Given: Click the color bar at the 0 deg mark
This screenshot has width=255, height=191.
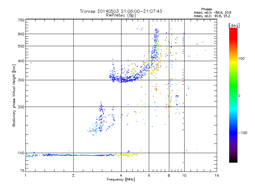Looking at the screenshot, I should [233, 96].
